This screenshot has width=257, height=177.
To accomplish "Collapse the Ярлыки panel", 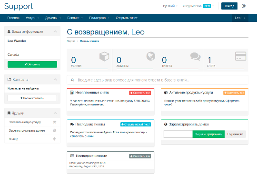I will pyautogui.click(x=55, y=113).
